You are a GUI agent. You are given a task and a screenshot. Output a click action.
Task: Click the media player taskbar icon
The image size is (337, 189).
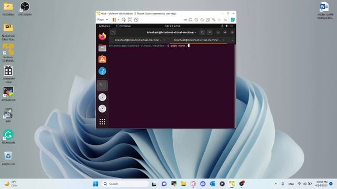[222, 184]
